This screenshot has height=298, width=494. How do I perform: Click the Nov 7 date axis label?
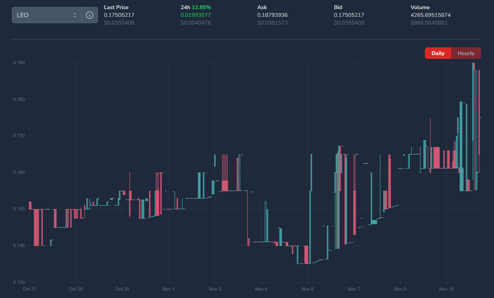tap(354, 289)
